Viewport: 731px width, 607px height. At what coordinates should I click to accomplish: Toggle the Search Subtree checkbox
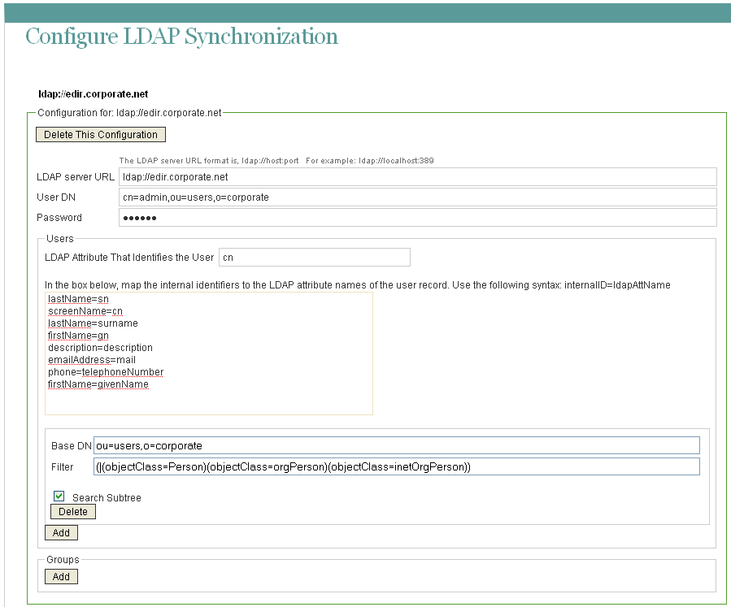coord(58,495)
